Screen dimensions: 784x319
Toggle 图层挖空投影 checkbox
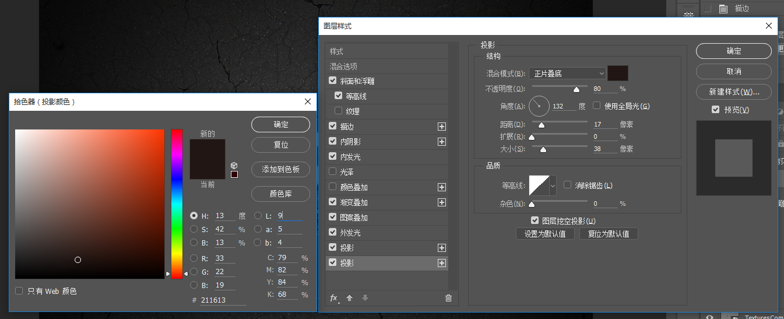[x=535, y=221]
